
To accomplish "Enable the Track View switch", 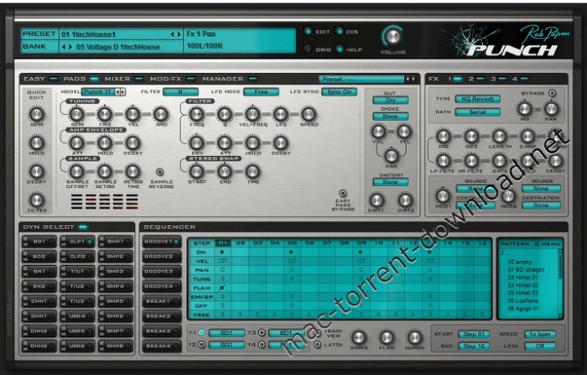I will point(318,333).
